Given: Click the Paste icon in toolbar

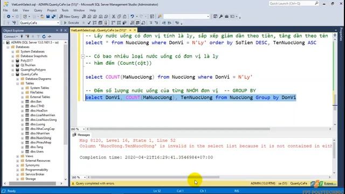Looking at the screenshot, I should pyautogui.click(x=125, y=17).
